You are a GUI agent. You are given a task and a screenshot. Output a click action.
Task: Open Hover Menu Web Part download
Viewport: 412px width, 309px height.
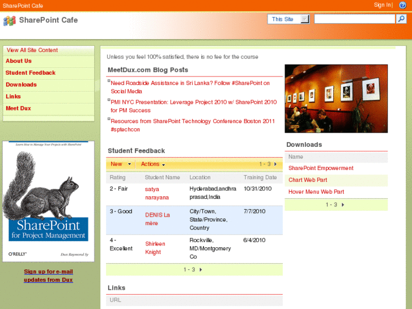click(x=316, y=192)
